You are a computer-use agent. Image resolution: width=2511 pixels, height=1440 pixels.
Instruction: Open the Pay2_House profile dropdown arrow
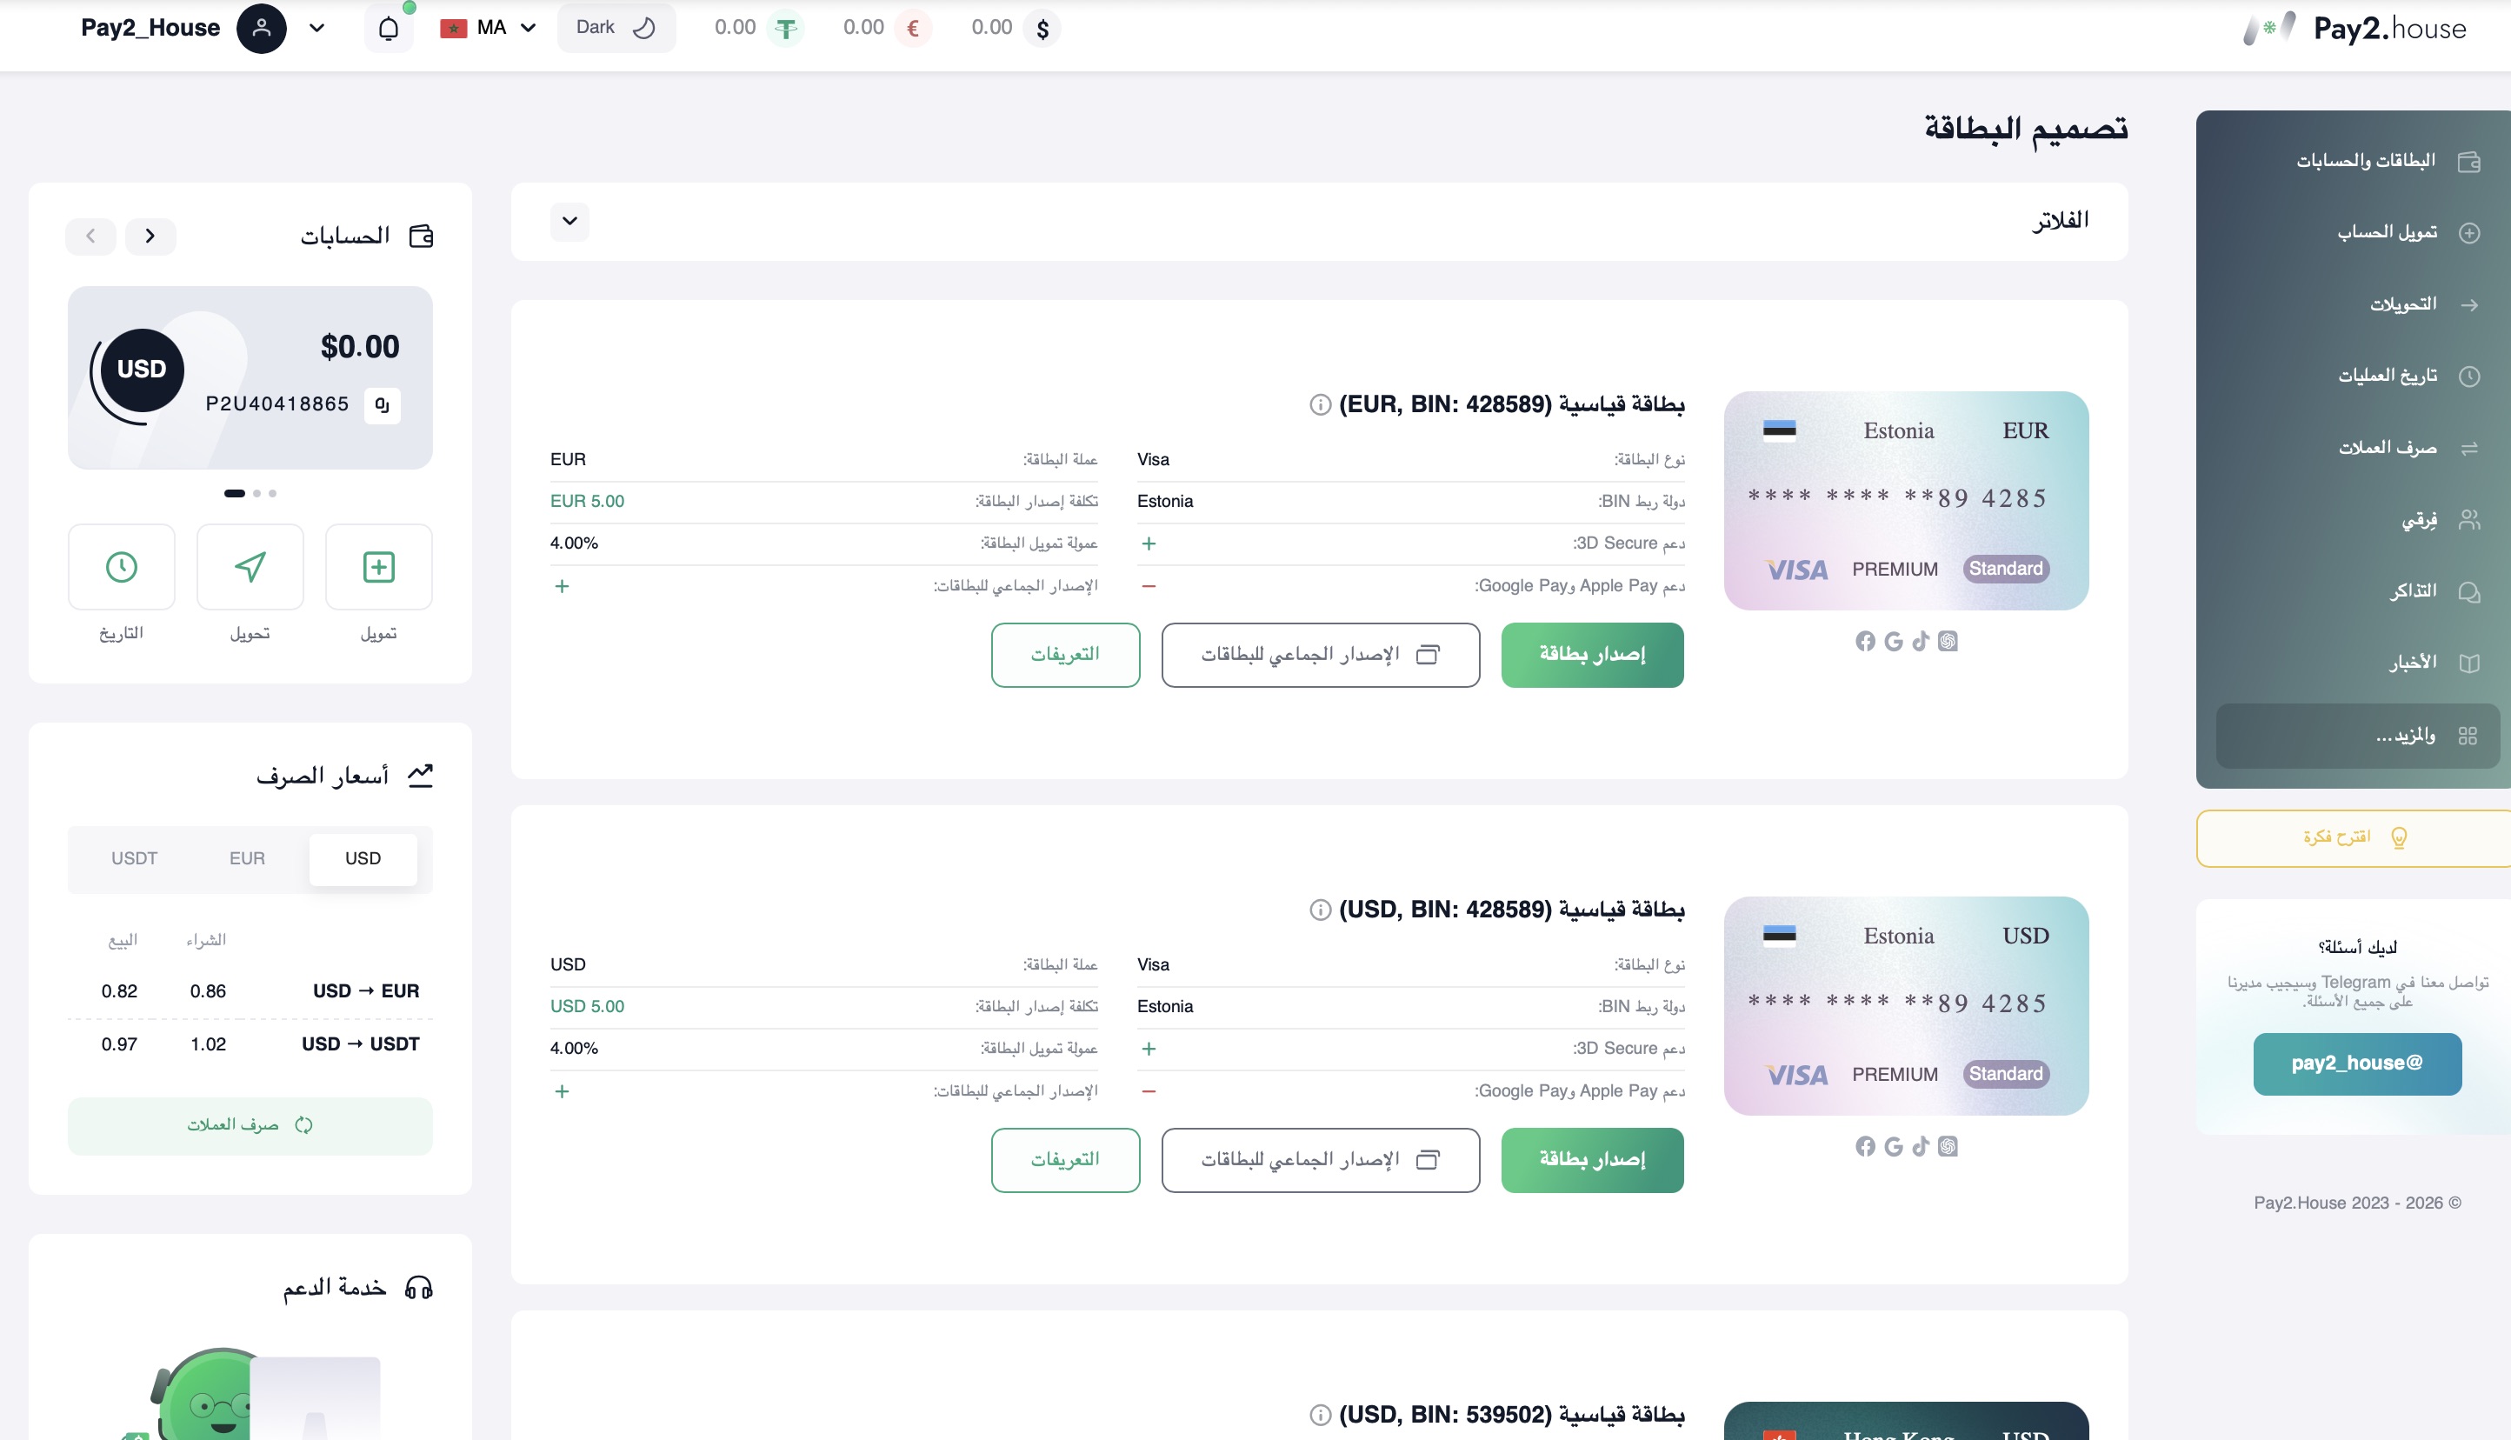pos(316,28)
